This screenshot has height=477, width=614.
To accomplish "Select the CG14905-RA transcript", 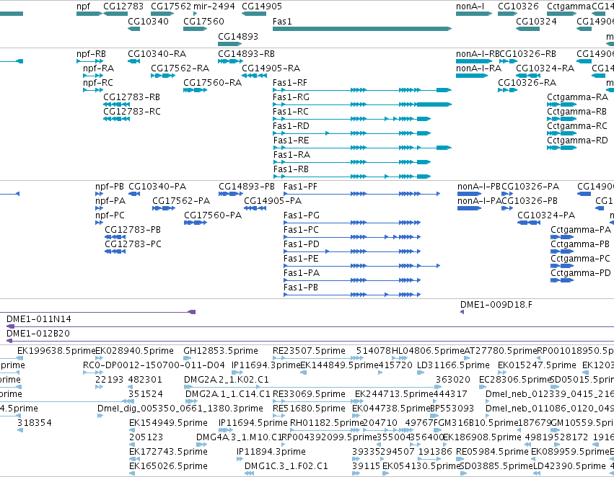I will pyautogui.click(x=255, y=76).
